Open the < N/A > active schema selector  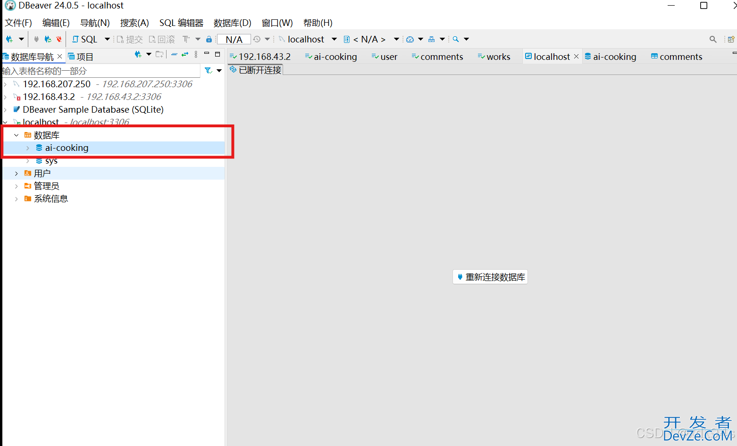(371, 39)
